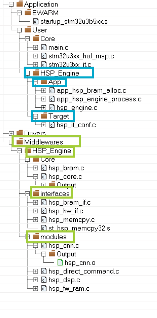Select the stm32u3xx_hal_msp.c file
The height and width of the screenshot is (318, 157).
(x=81, y=56)
